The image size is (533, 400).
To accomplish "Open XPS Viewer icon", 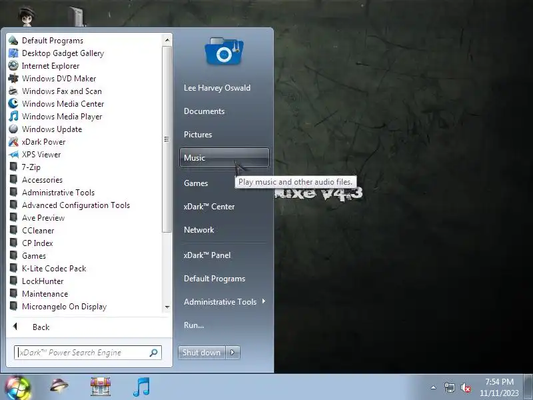I will click(x=13, y=155).
